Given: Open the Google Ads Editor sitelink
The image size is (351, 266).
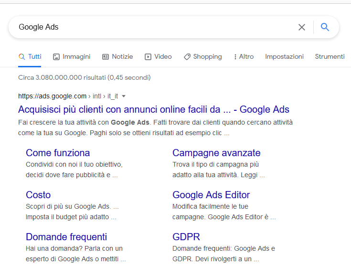Looking at the screenshot, I should tap(211, 195).
